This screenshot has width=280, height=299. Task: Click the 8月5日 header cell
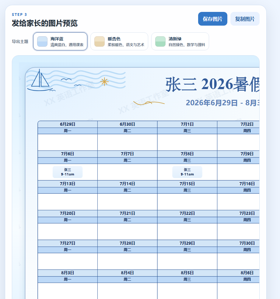click(x=187, y=273)
